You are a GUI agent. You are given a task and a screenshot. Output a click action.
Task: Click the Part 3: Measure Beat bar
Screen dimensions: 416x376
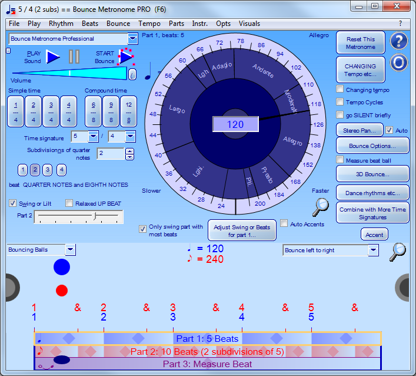(x=208, y=364)
